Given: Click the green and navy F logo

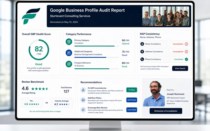Looking at the screenshot, I should point(31,16).
